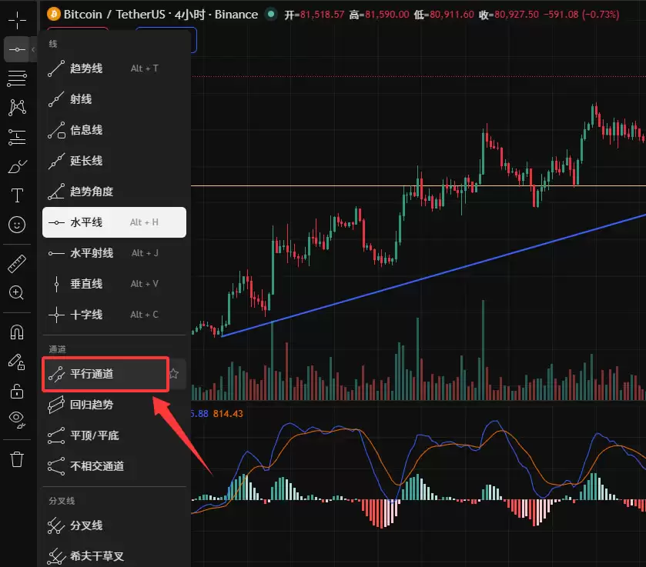This screenshot has height=567, width=646.
Task: Choose 延长线 extended line tool
Action: point(114,161)
